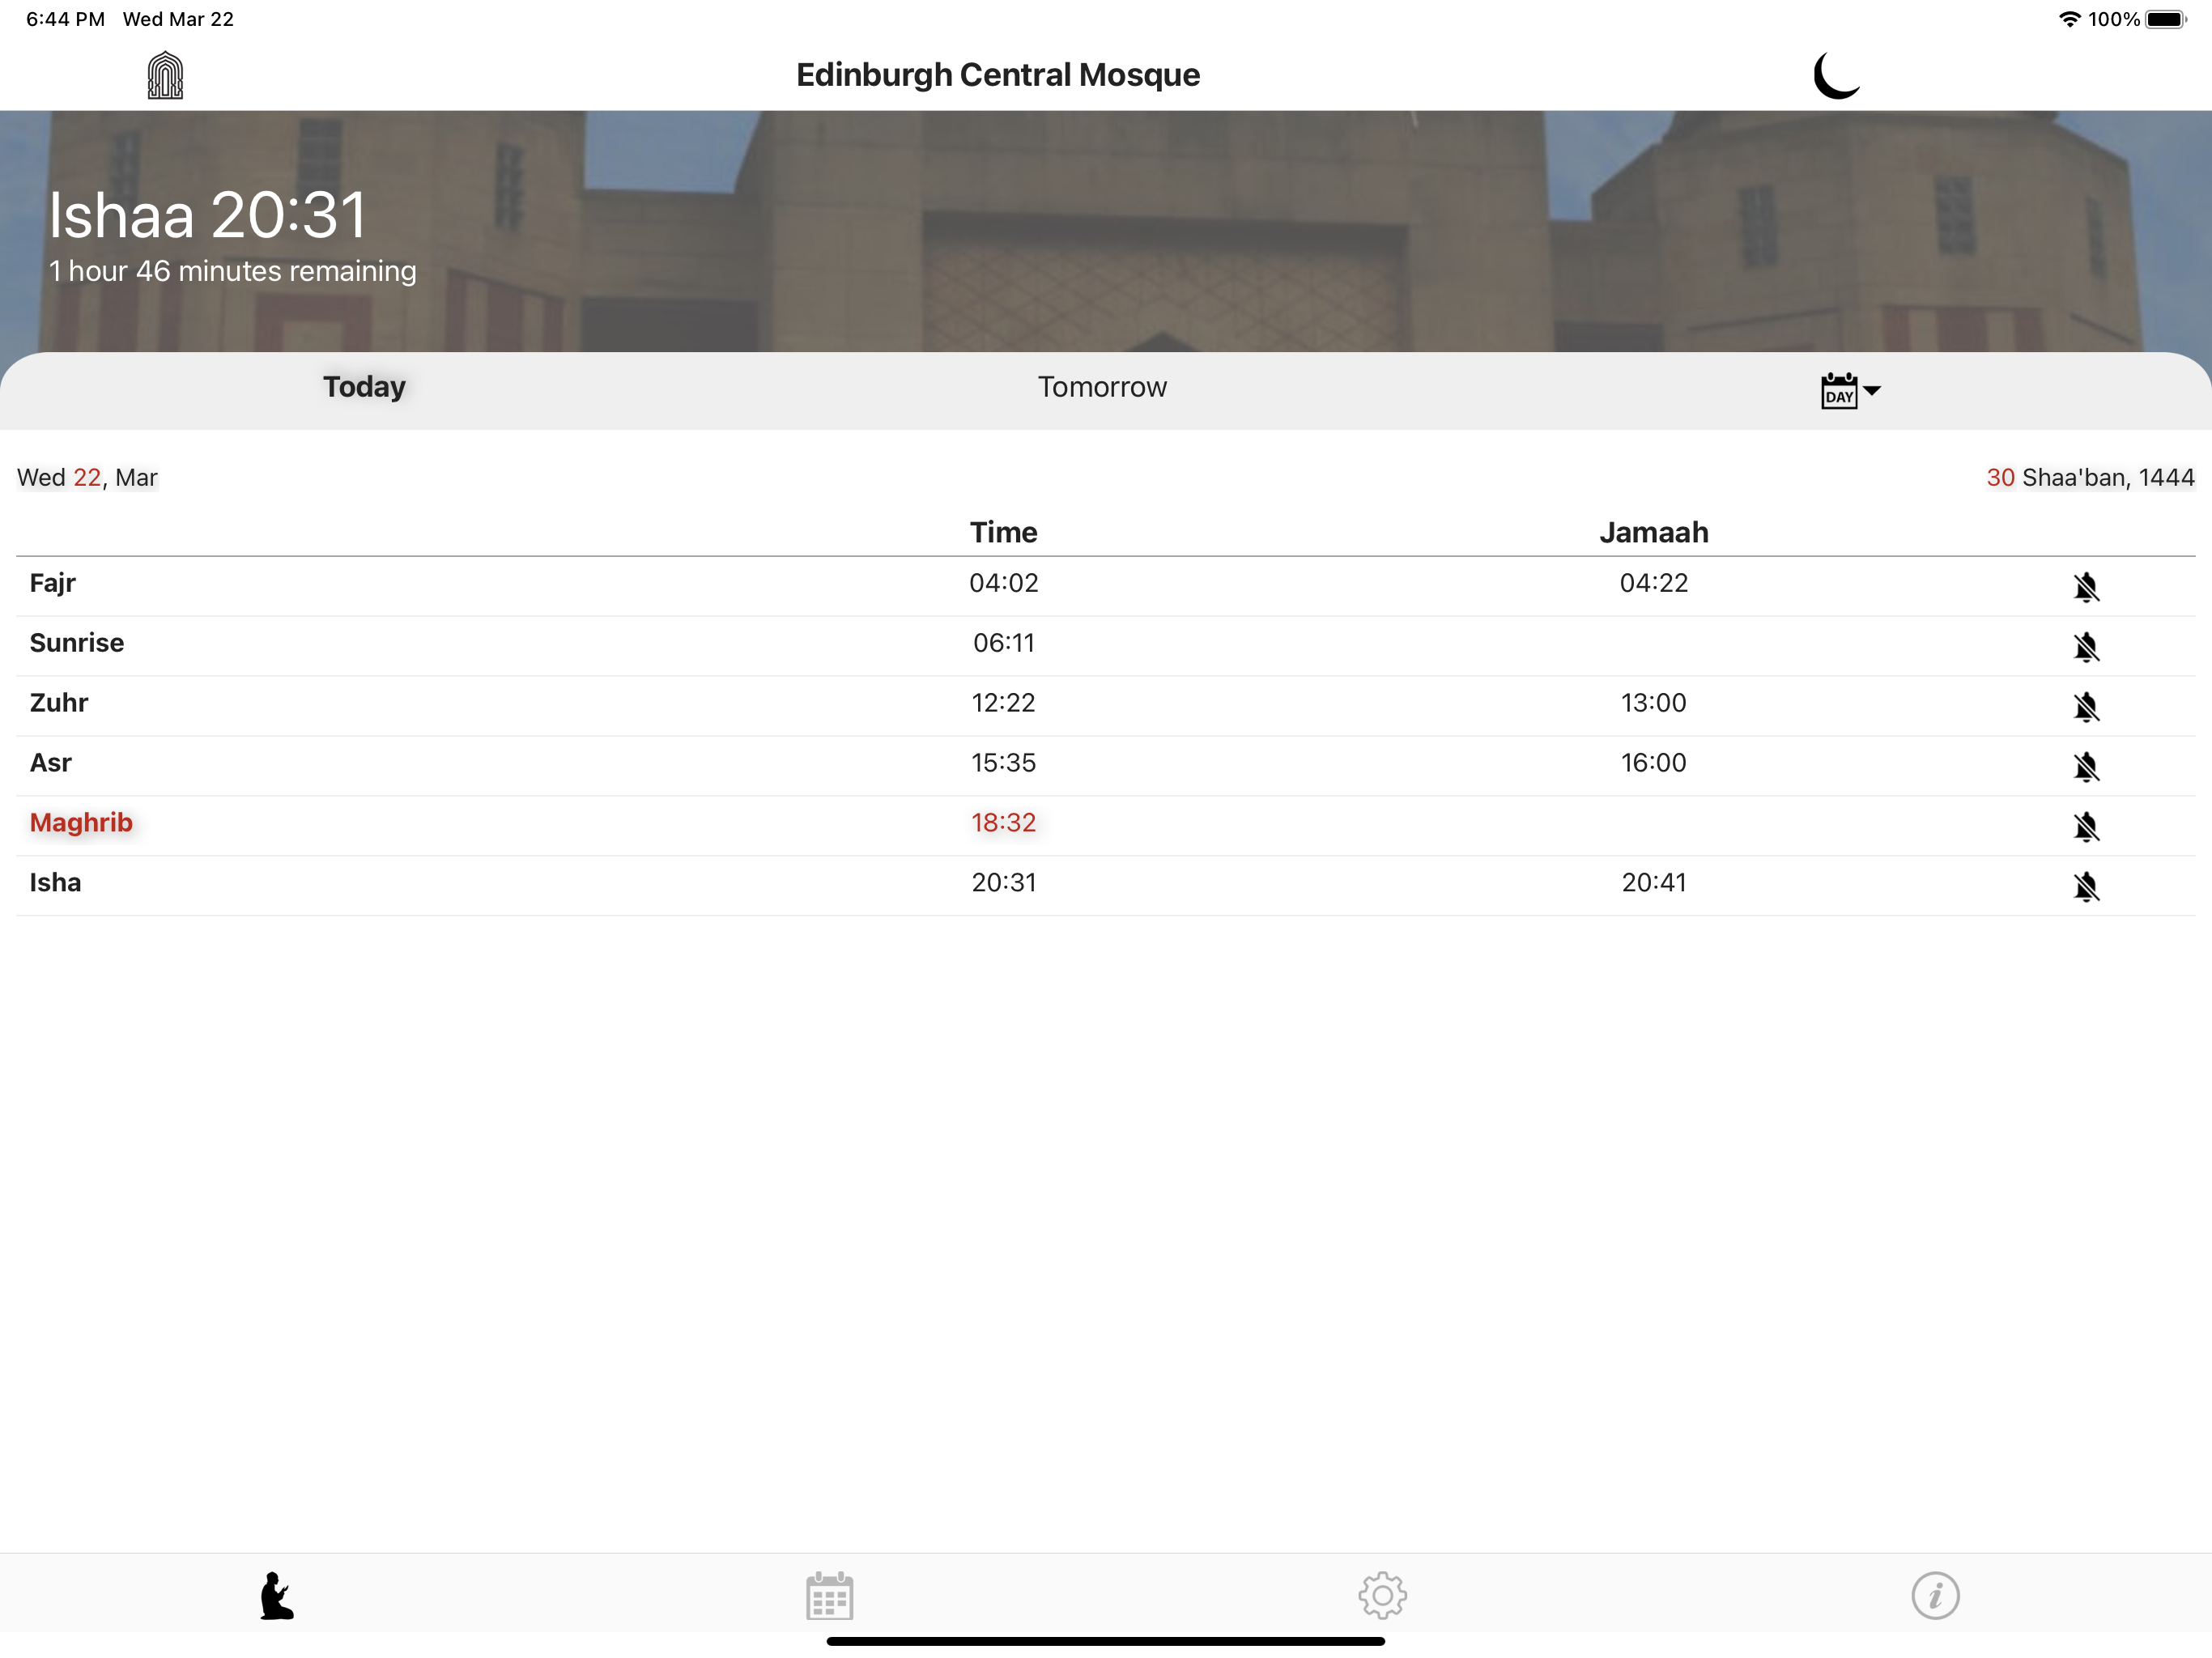This screenshot has width=2212, height=1658.
Task: Expand the DAY calendar dropdown
Action: point(1839,391)
